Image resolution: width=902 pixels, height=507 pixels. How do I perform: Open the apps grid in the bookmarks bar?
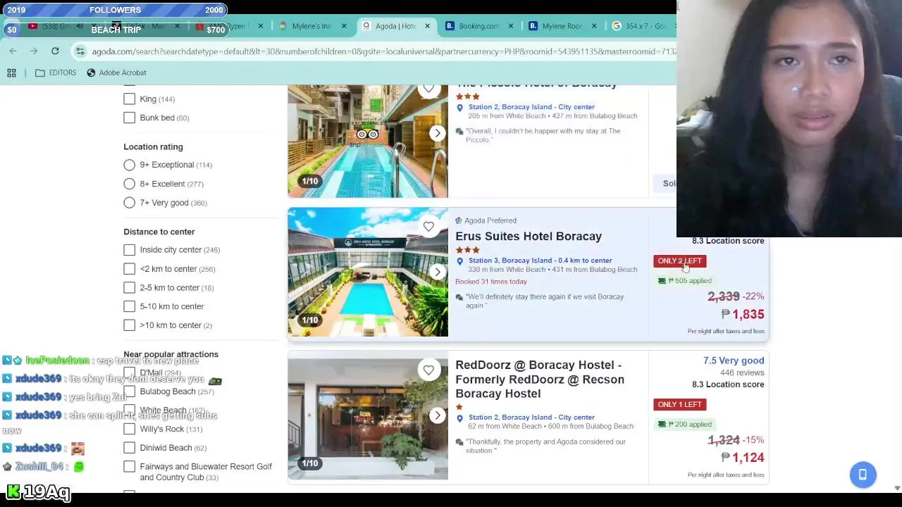(x=11, y=73)
